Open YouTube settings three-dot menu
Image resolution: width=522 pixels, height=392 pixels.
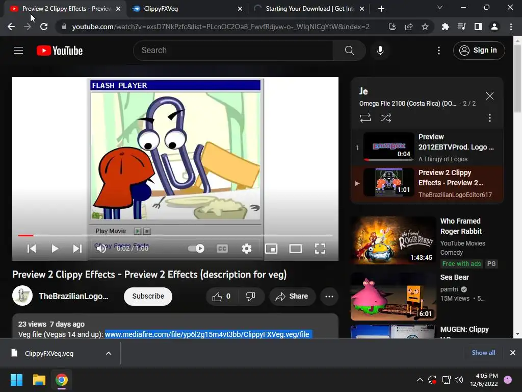click(x=439, y=51)
